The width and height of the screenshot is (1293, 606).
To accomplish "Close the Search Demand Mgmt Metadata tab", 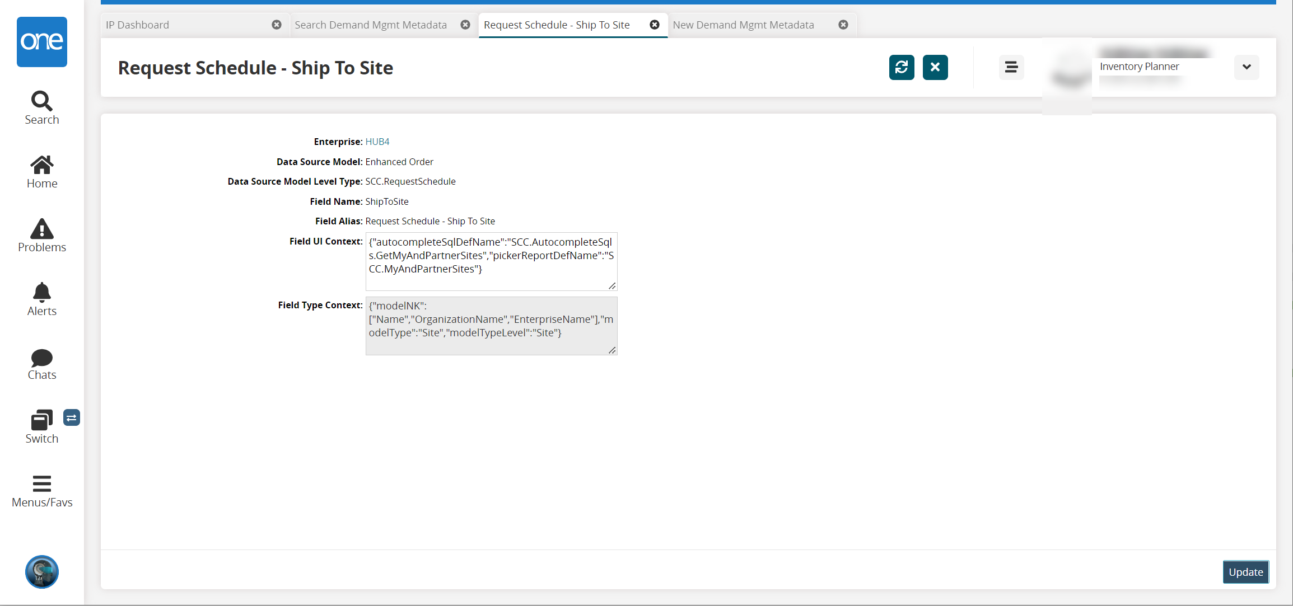I will [x=466, y=25].
